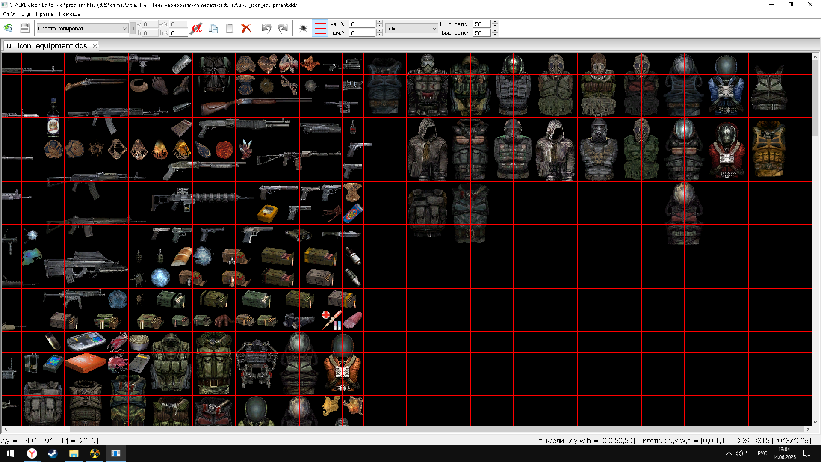821x462 pixels.
Task: Select the combat knife icon
Action: 341,234
